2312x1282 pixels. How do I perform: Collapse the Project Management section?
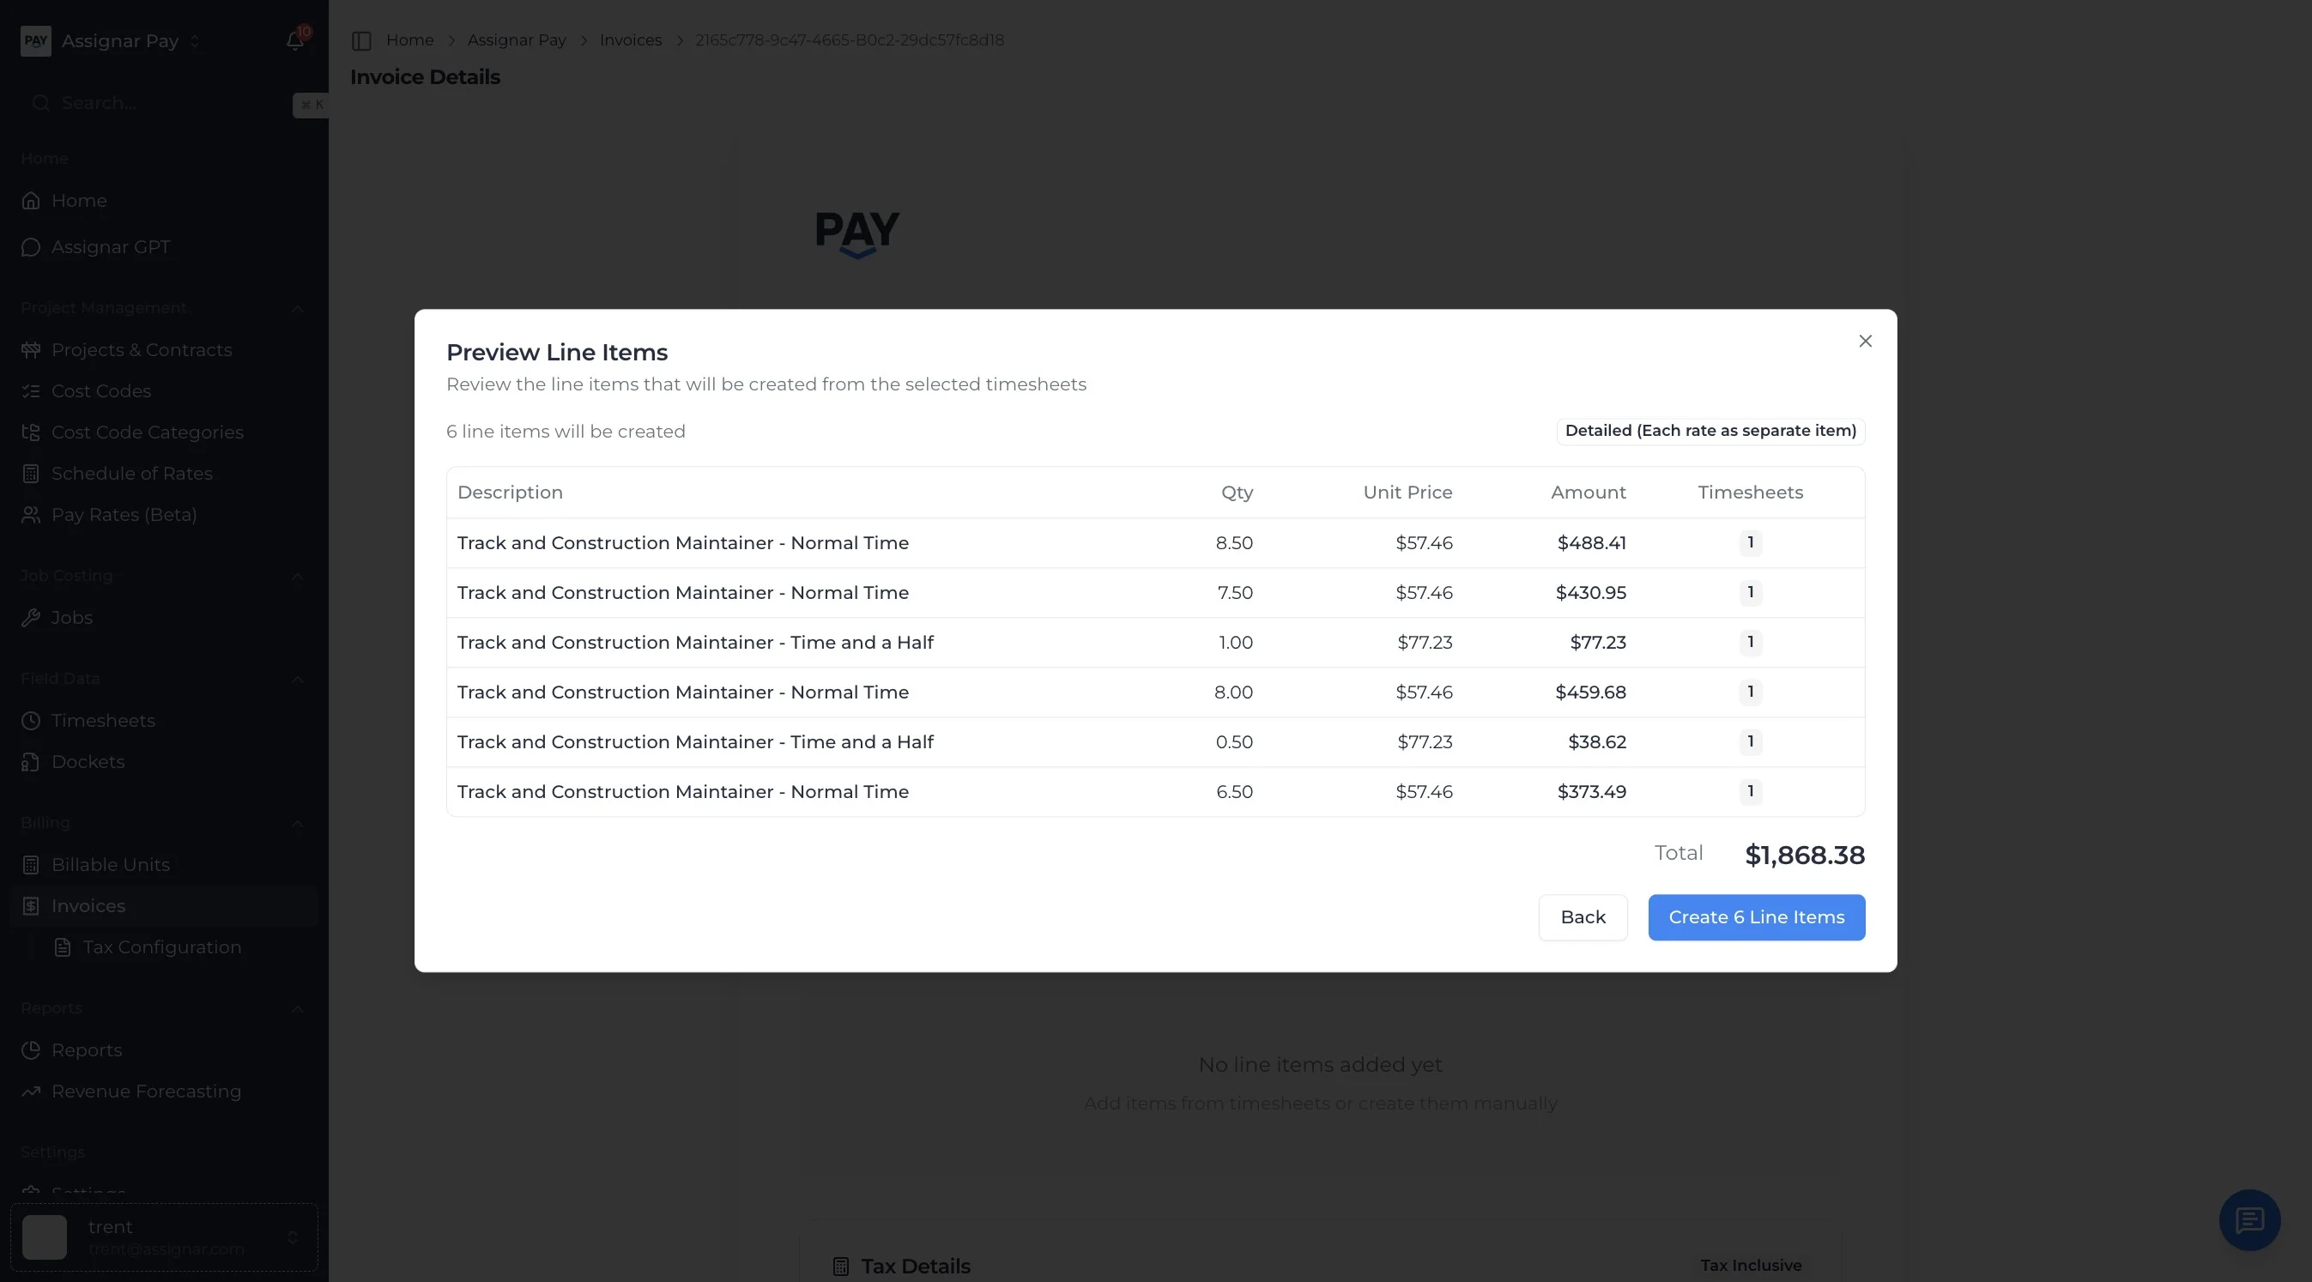[x=298, y=309]
